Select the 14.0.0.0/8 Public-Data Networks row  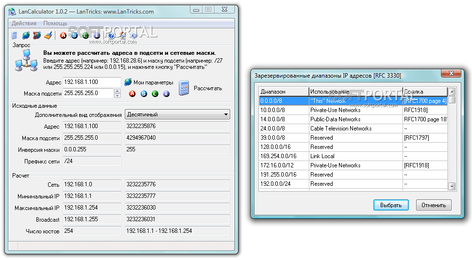[x=353, y=119]
